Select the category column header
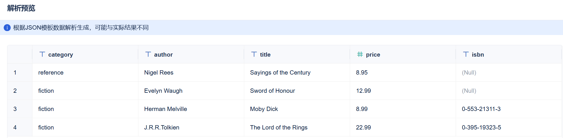This screenshot has height=138, width=563. coord(85,54)
